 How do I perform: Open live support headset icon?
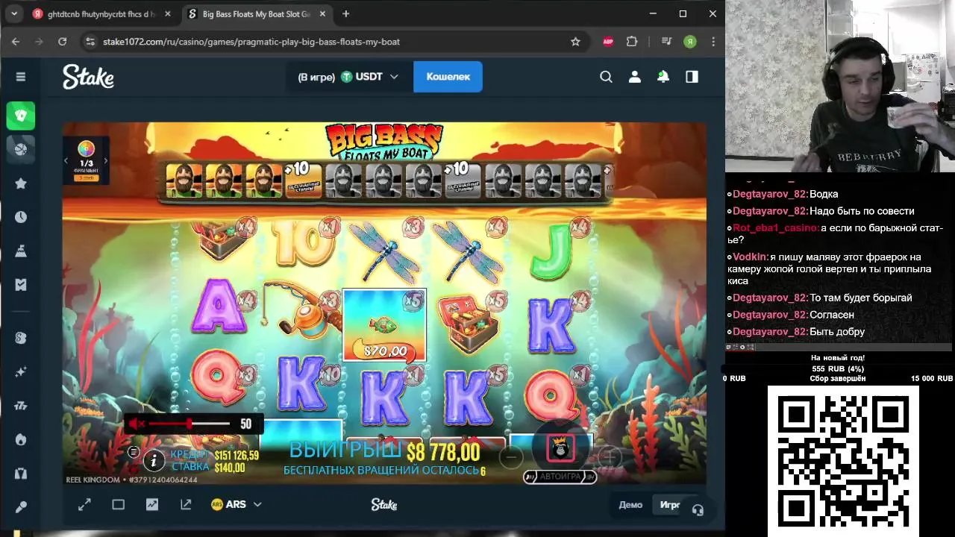pyautogui.click(x=698, y=510)
